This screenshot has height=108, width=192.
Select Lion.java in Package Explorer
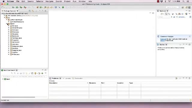(15, 44)
